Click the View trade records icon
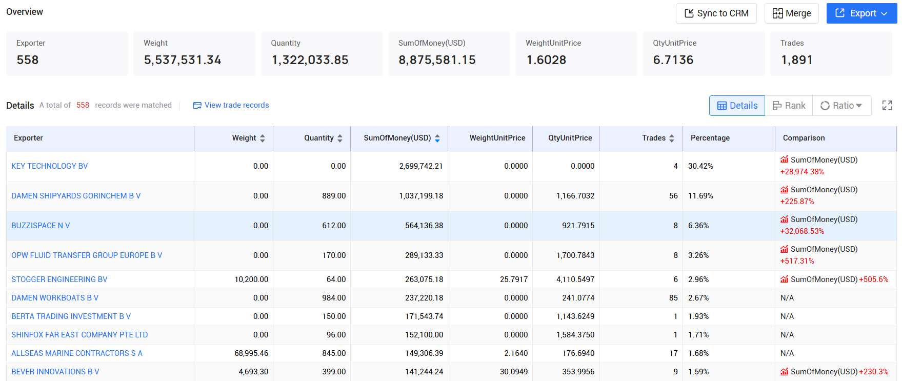Viewport: 902px width, 381px height. 197,106
